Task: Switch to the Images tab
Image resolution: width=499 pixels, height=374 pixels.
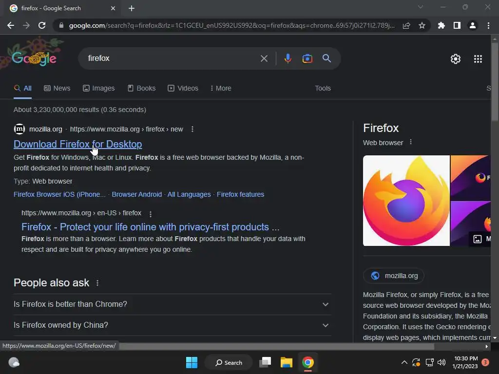Action: pos(98,89)
